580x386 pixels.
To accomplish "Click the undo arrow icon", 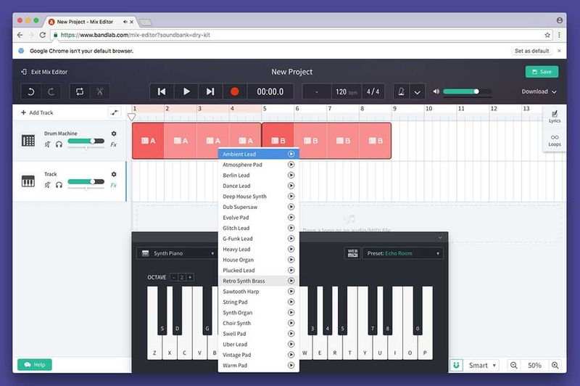I will pos(31,91).
